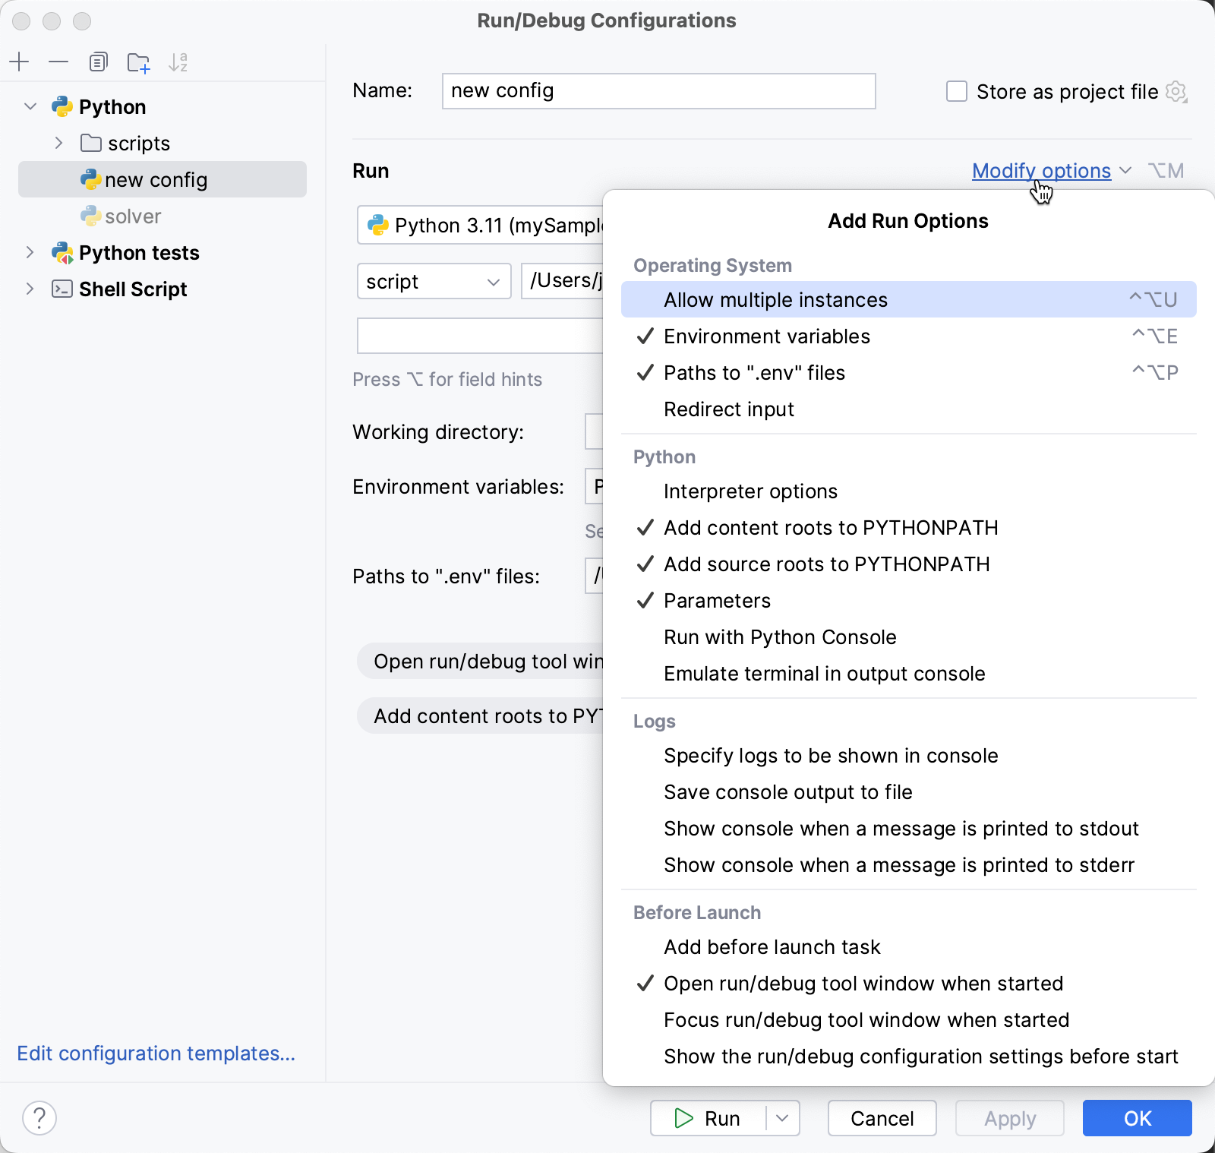Enable Store as project file
Viewport: 1215px width, 1153px height.
[x=956, y=91]
